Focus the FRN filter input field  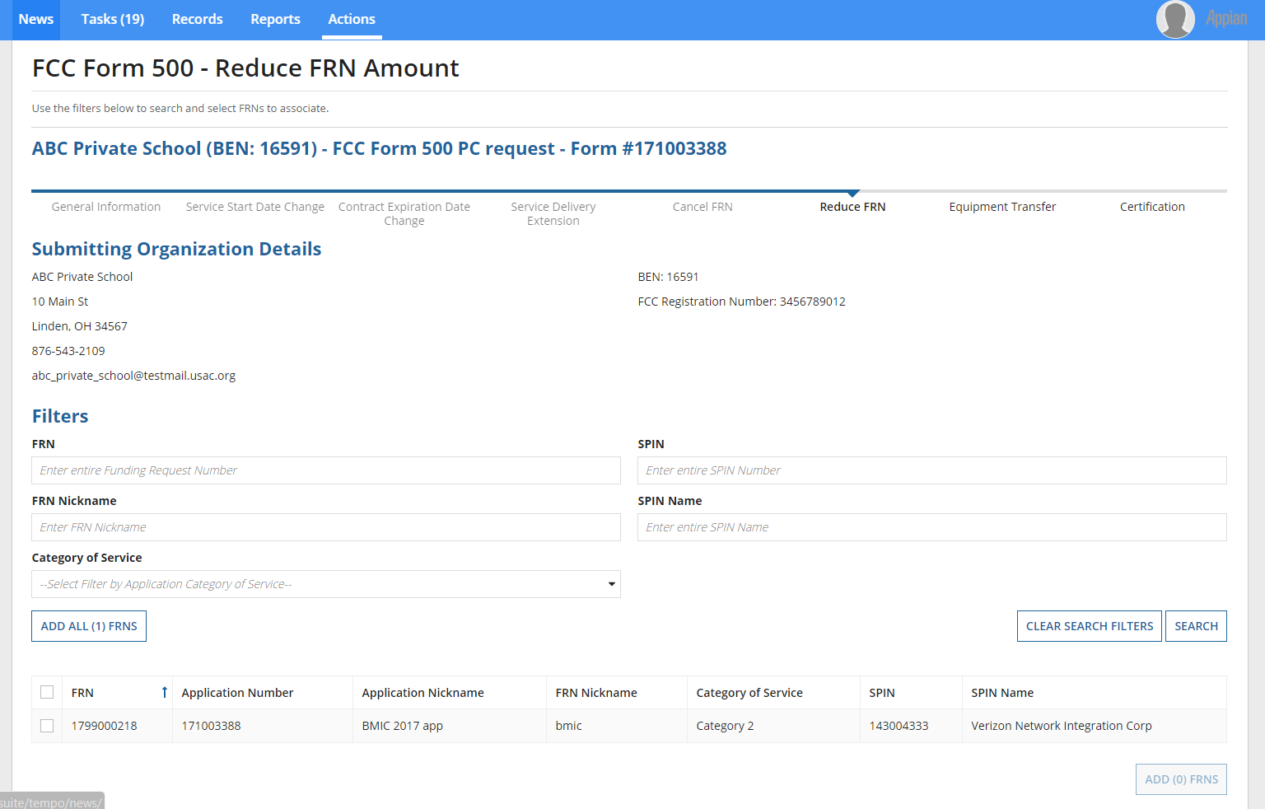(x=325, y=470)
